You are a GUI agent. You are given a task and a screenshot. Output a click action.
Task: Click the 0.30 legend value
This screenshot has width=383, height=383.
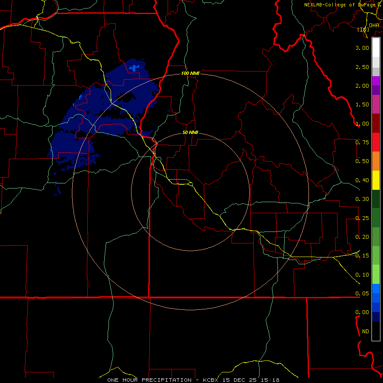tap(362, 199)
